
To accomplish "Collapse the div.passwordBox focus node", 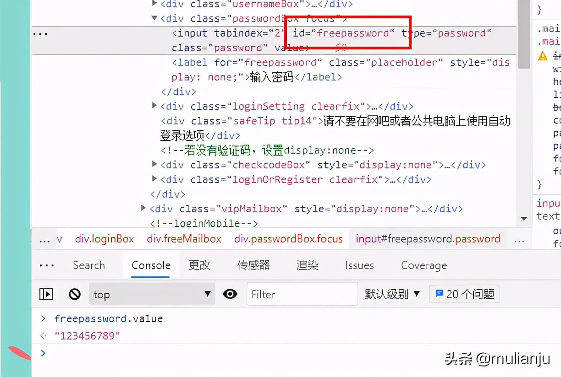I will (154, 18).
